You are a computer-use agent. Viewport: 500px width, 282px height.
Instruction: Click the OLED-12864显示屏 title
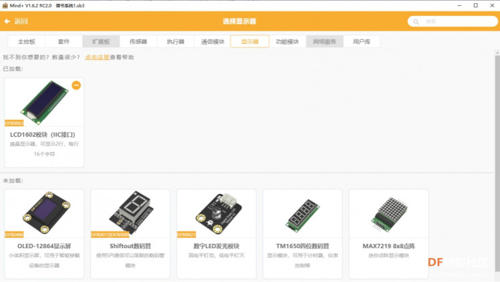pos(44,246)
